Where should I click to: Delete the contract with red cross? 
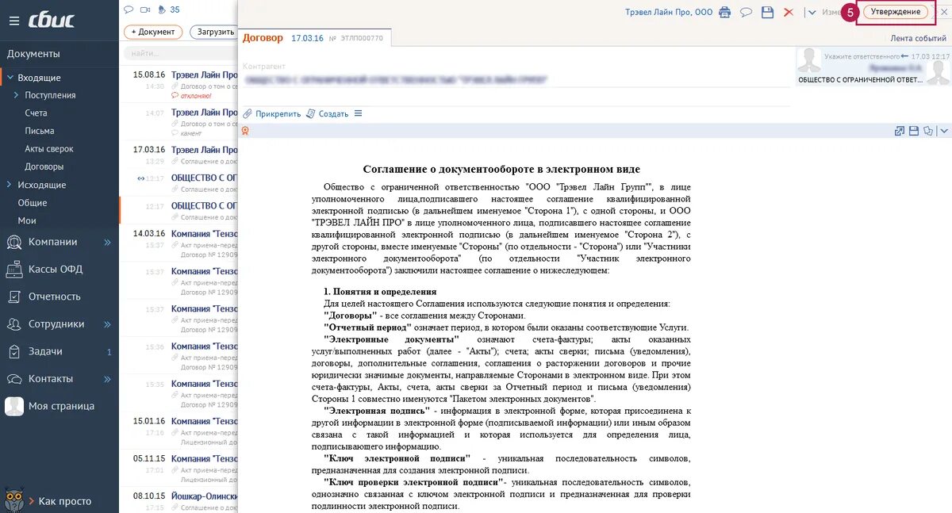[789, 12]
